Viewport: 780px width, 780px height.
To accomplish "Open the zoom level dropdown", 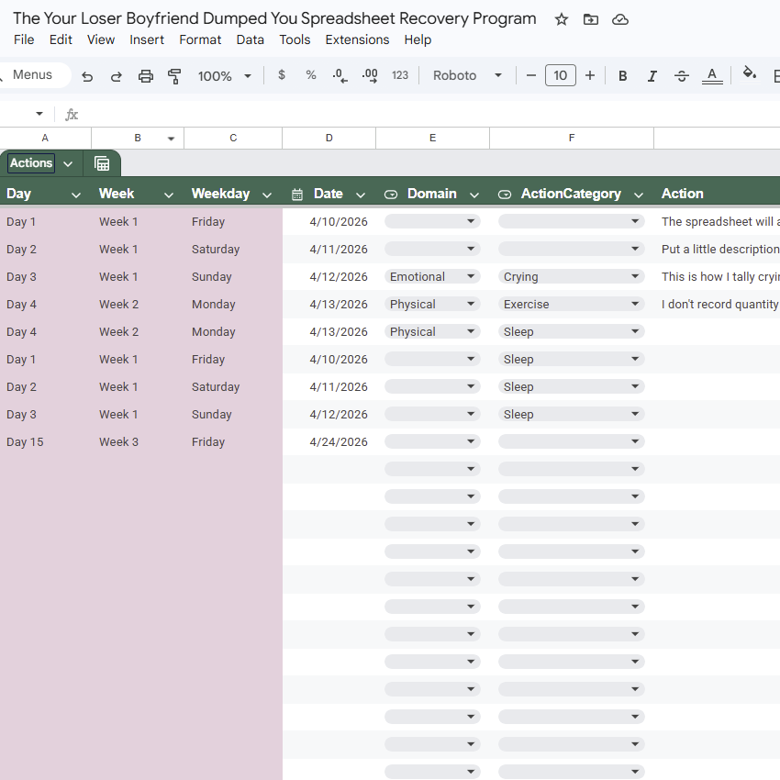I will pyautogui.click(x=247, y=76).
